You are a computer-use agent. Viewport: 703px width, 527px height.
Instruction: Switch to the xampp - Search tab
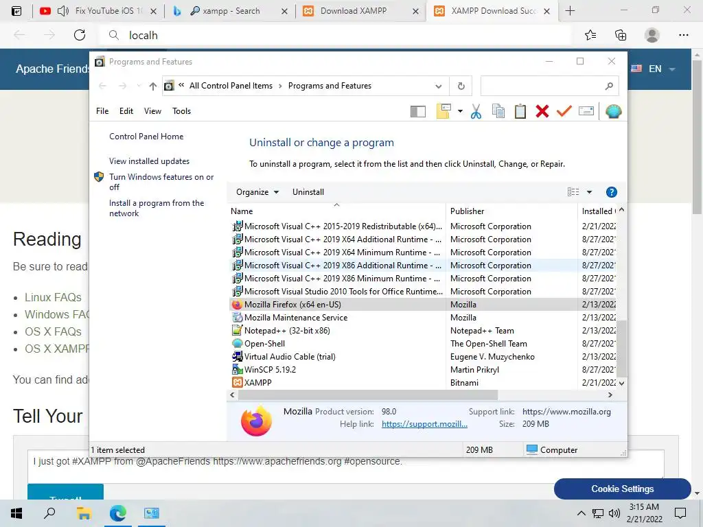(x=231, y=11)
